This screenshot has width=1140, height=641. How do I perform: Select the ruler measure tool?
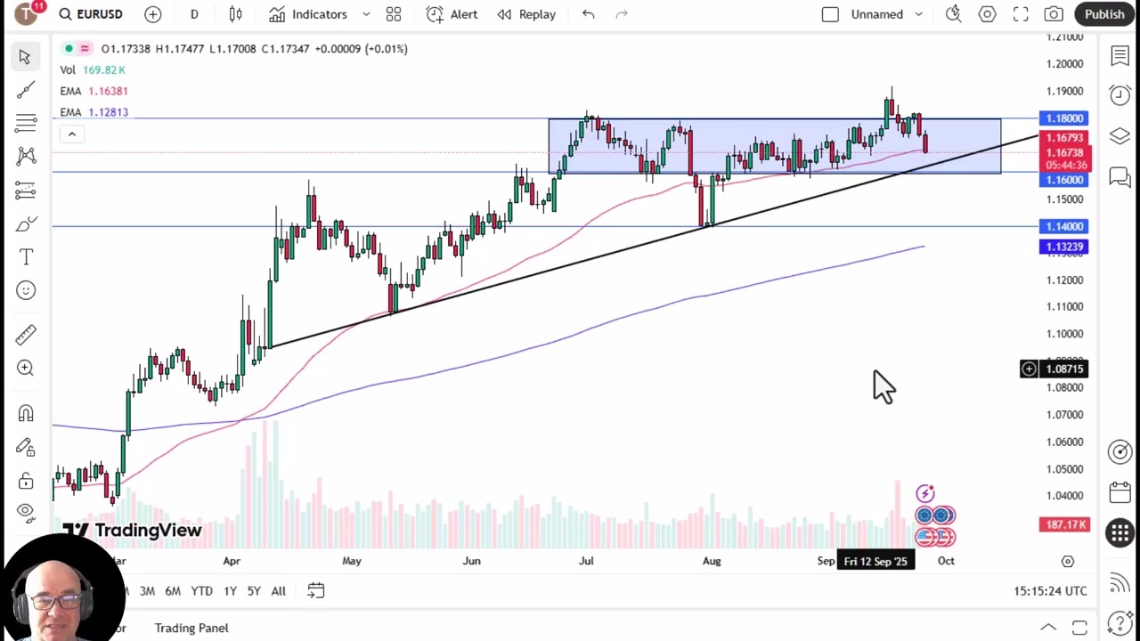click(x=25, y=335)
